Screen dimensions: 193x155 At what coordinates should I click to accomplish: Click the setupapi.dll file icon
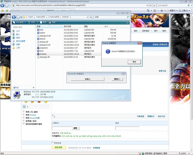point(38,57)
